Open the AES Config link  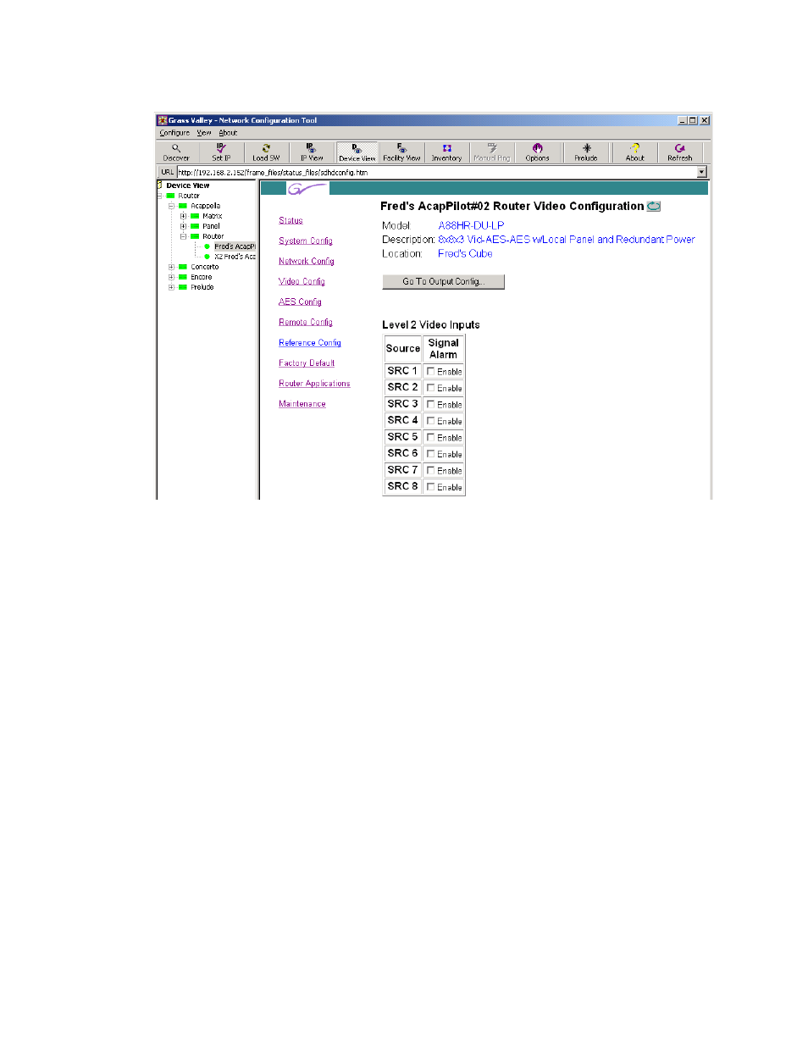pos(300,302)
